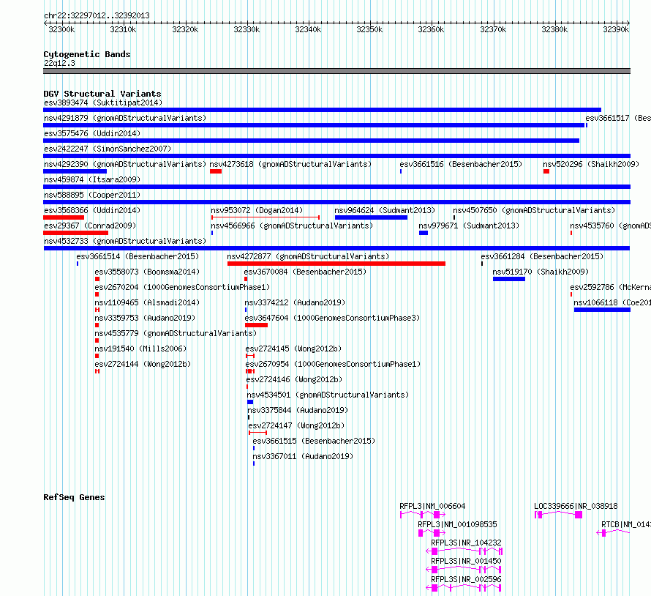Image resolution: width=651 pixels, height=596 pixels.
Task: Click the nsv979671 (Sudmant2013) label
Action: 469,226
